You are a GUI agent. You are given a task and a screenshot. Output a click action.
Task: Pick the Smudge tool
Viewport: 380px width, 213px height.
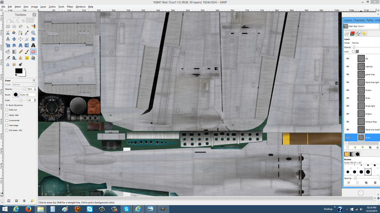(x=14, y=64)
